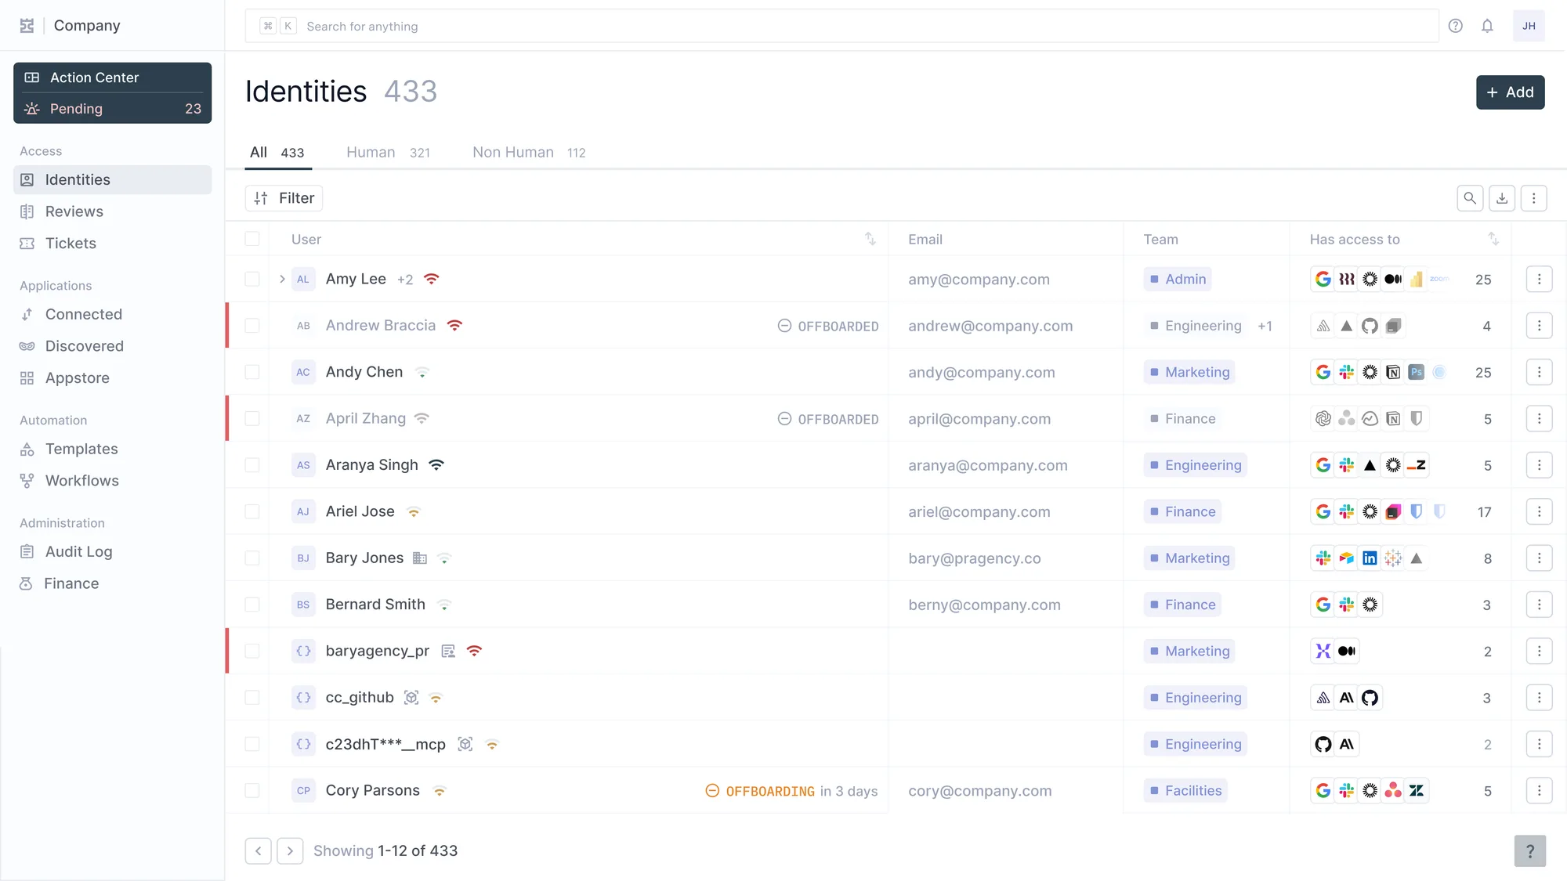Select the All identities tab
The image size is (1567, 881).
point(277,153)
